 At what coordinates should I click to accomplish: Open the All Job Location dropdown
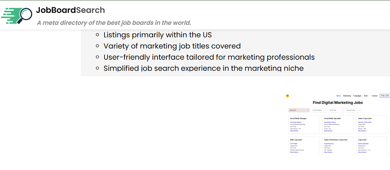(353, 110)
